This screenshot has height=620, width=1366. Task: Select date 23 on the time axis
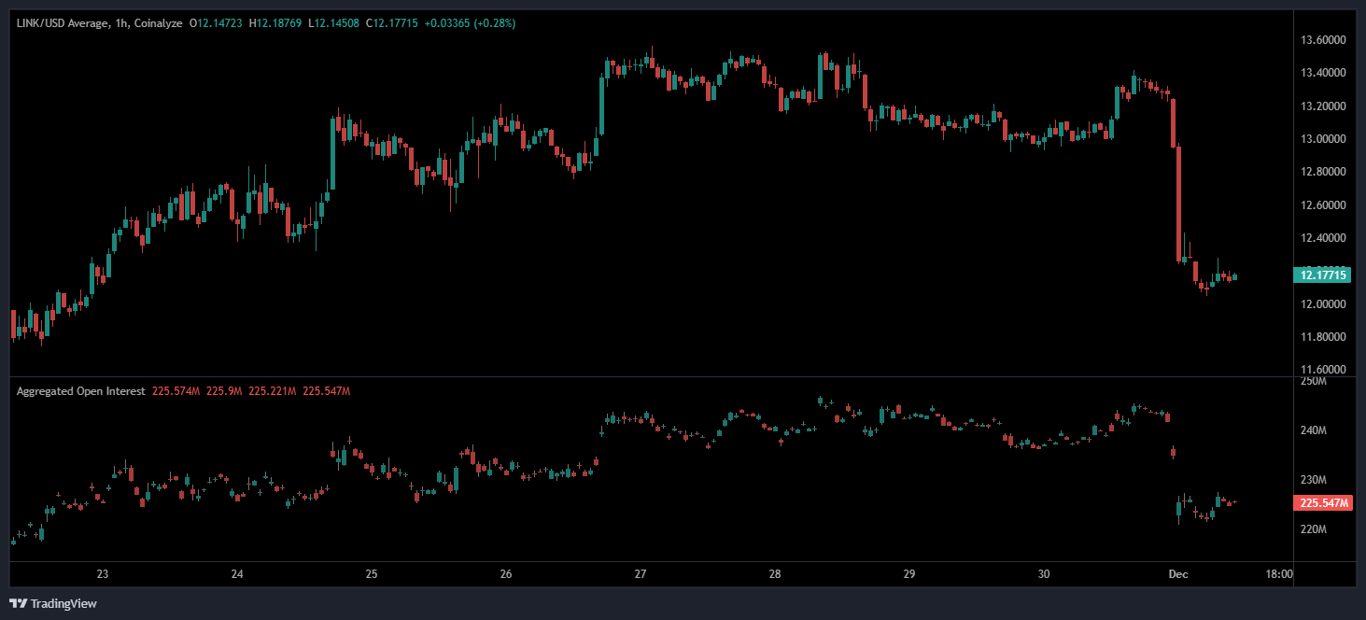tap(103, 574)
